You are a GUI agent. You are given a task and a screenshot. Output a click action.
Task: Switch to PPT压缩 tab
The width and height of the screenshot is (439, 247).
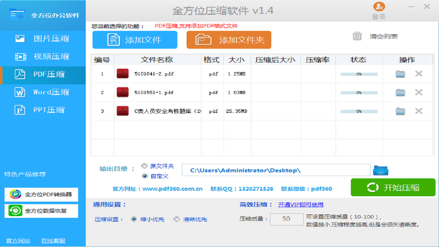click(43, 110)
